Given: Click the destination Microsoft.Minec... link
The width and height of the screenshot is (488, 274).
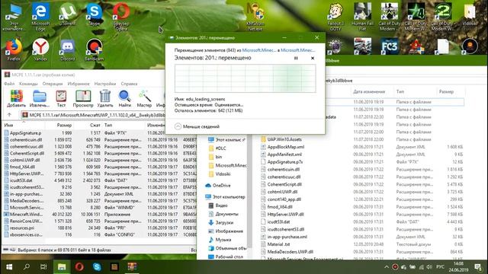Looking at the screenshot, I should [x=298, y=50].
